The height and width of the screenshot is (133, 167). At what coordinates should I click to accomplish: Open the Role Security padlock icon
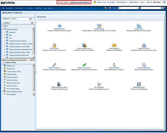click(54, 45)
